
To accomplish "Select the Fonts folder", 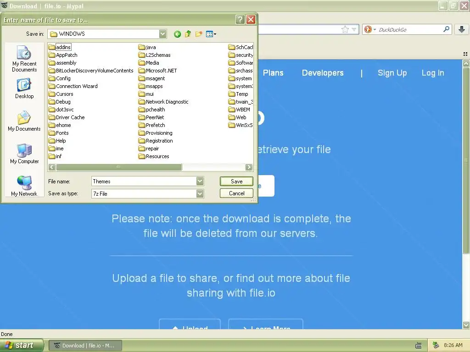I will click(59, 132).
